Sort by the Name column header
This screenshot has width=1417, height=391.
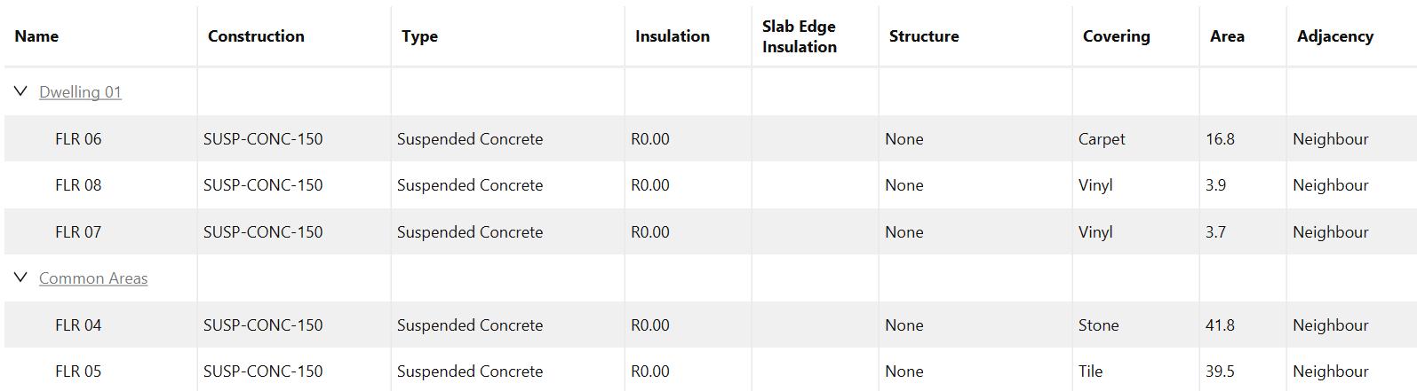tap(36, 36)
